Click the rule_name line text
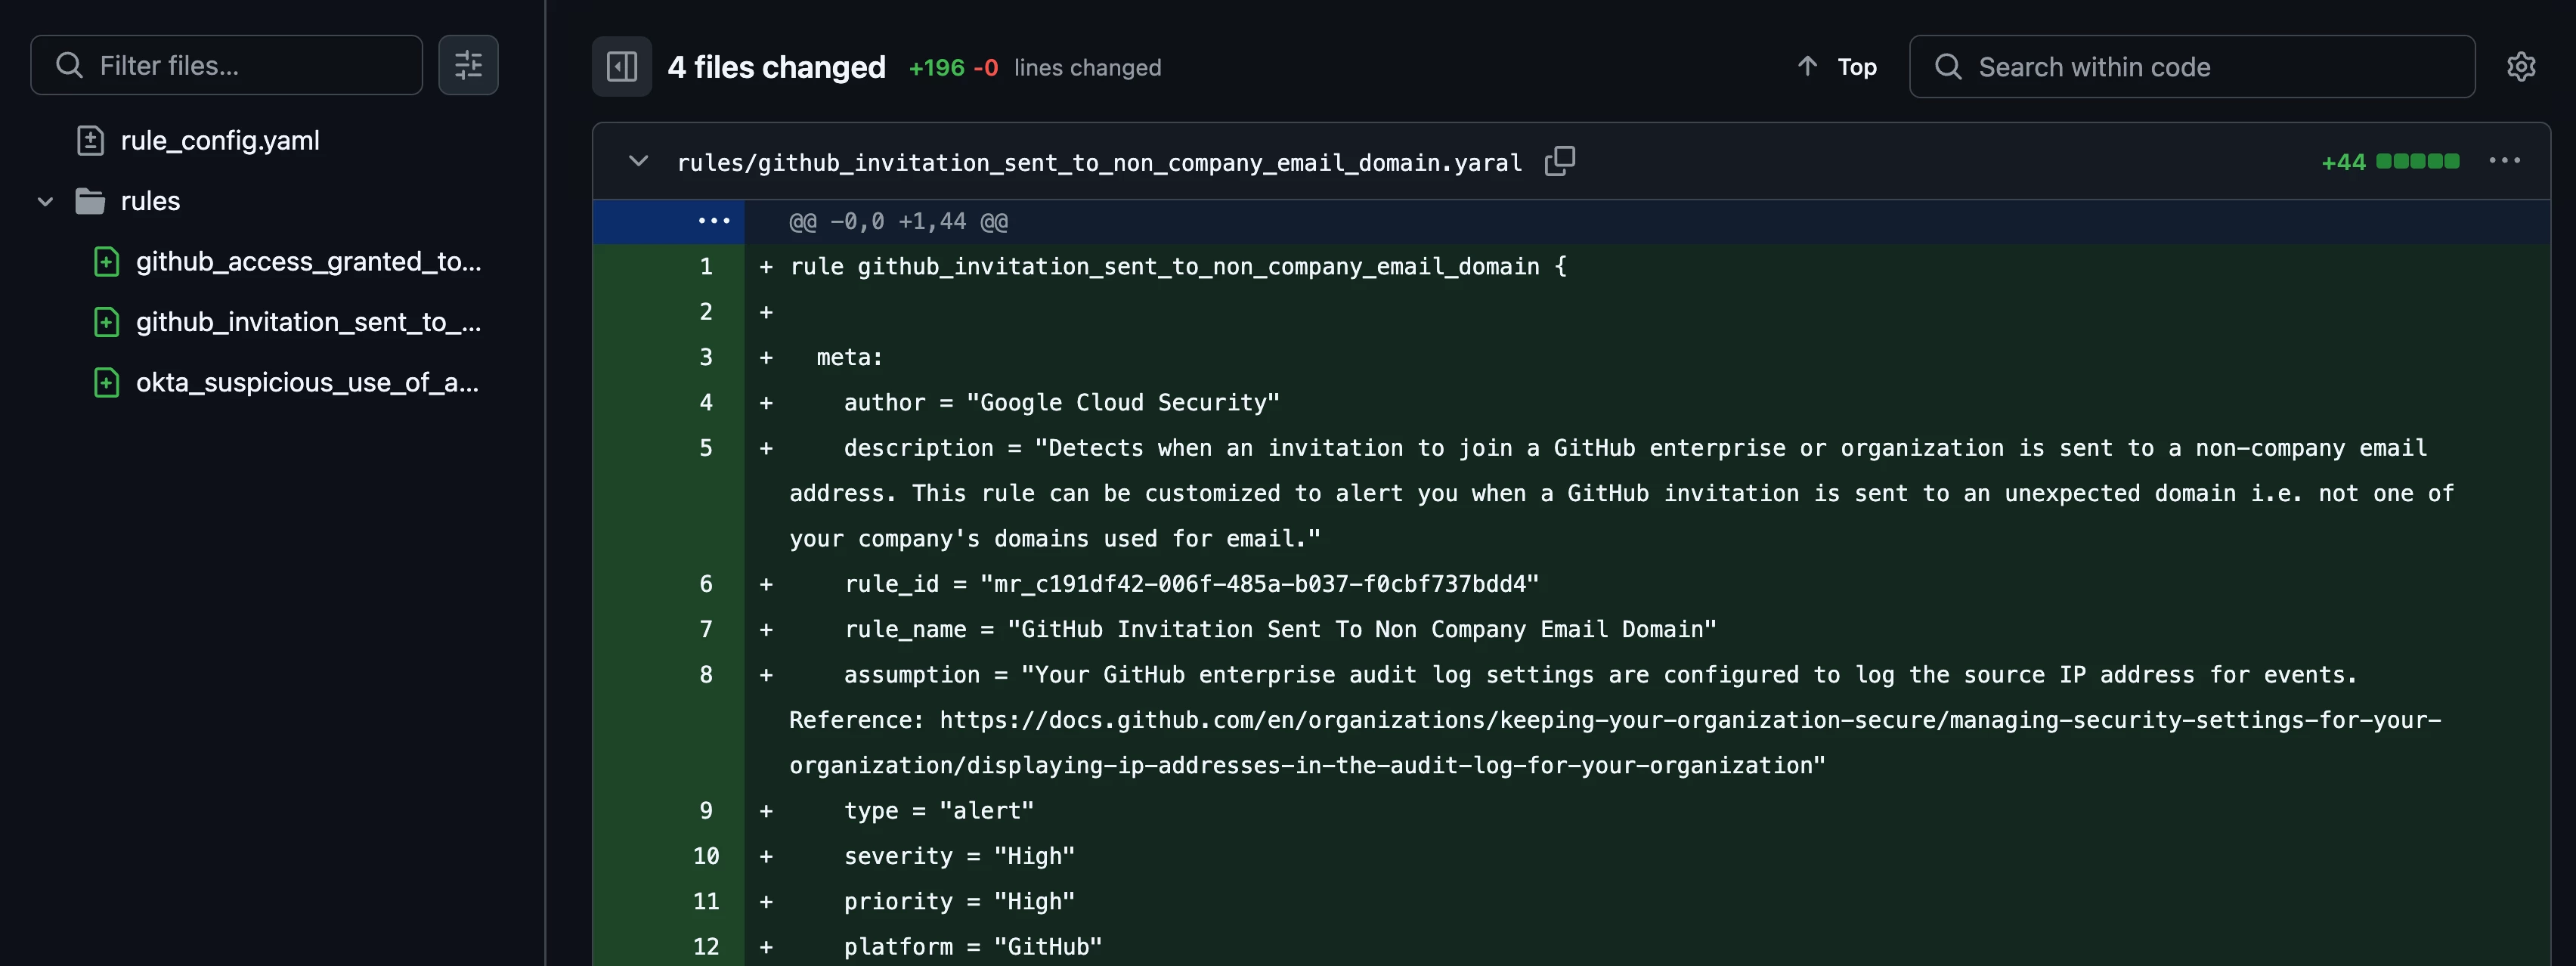 [x=1280, y=630]
